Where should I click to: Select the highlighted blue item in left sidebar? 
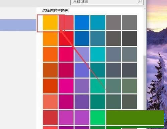pos(18,25)
